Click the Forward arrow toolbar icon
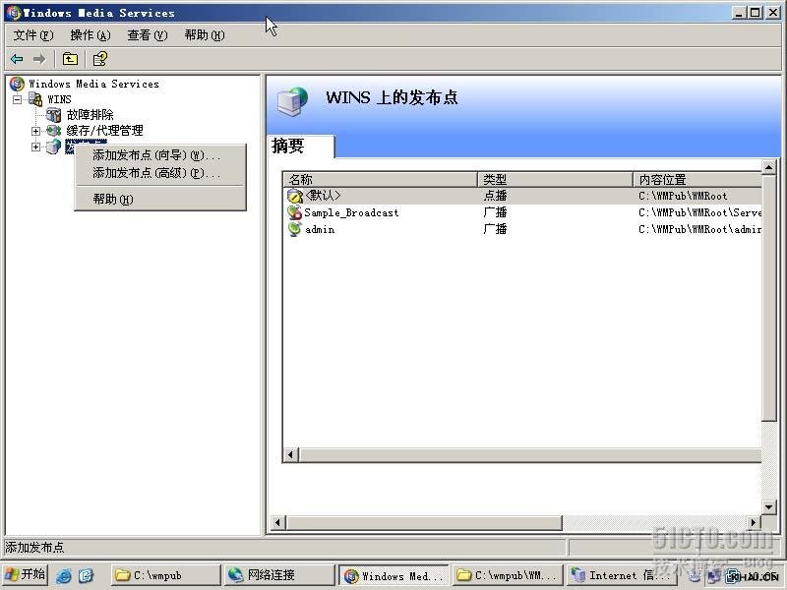This screenshot has height=590, width=787. pos(39,59)
